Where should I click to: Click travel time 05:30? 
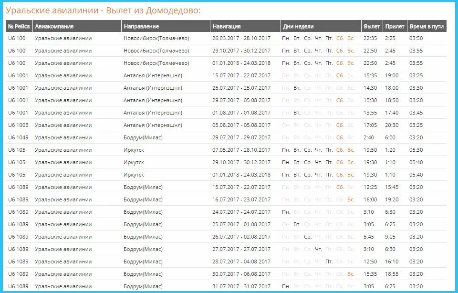click(416, 150)
